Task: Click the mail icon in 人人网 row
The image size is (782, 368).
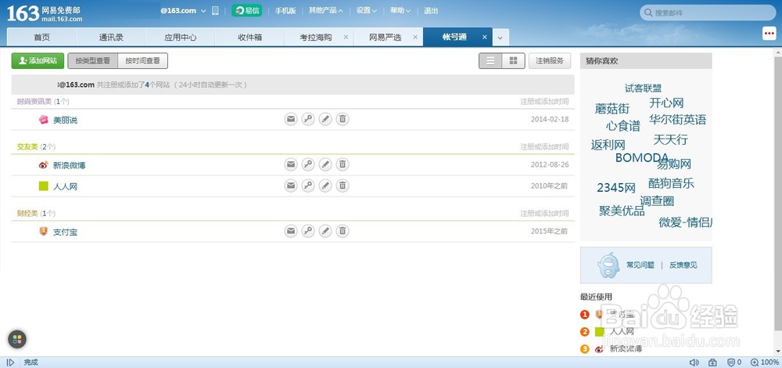Action: coord(291,186)
